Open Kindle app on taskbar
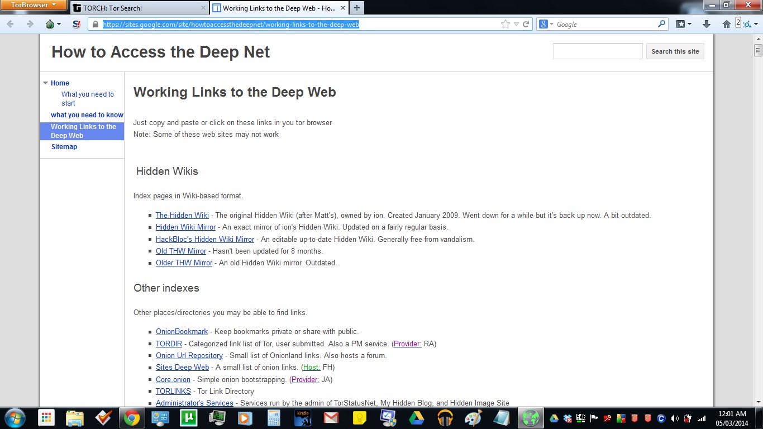Viewport: 763px width, 429px height. tap(303, 418)
